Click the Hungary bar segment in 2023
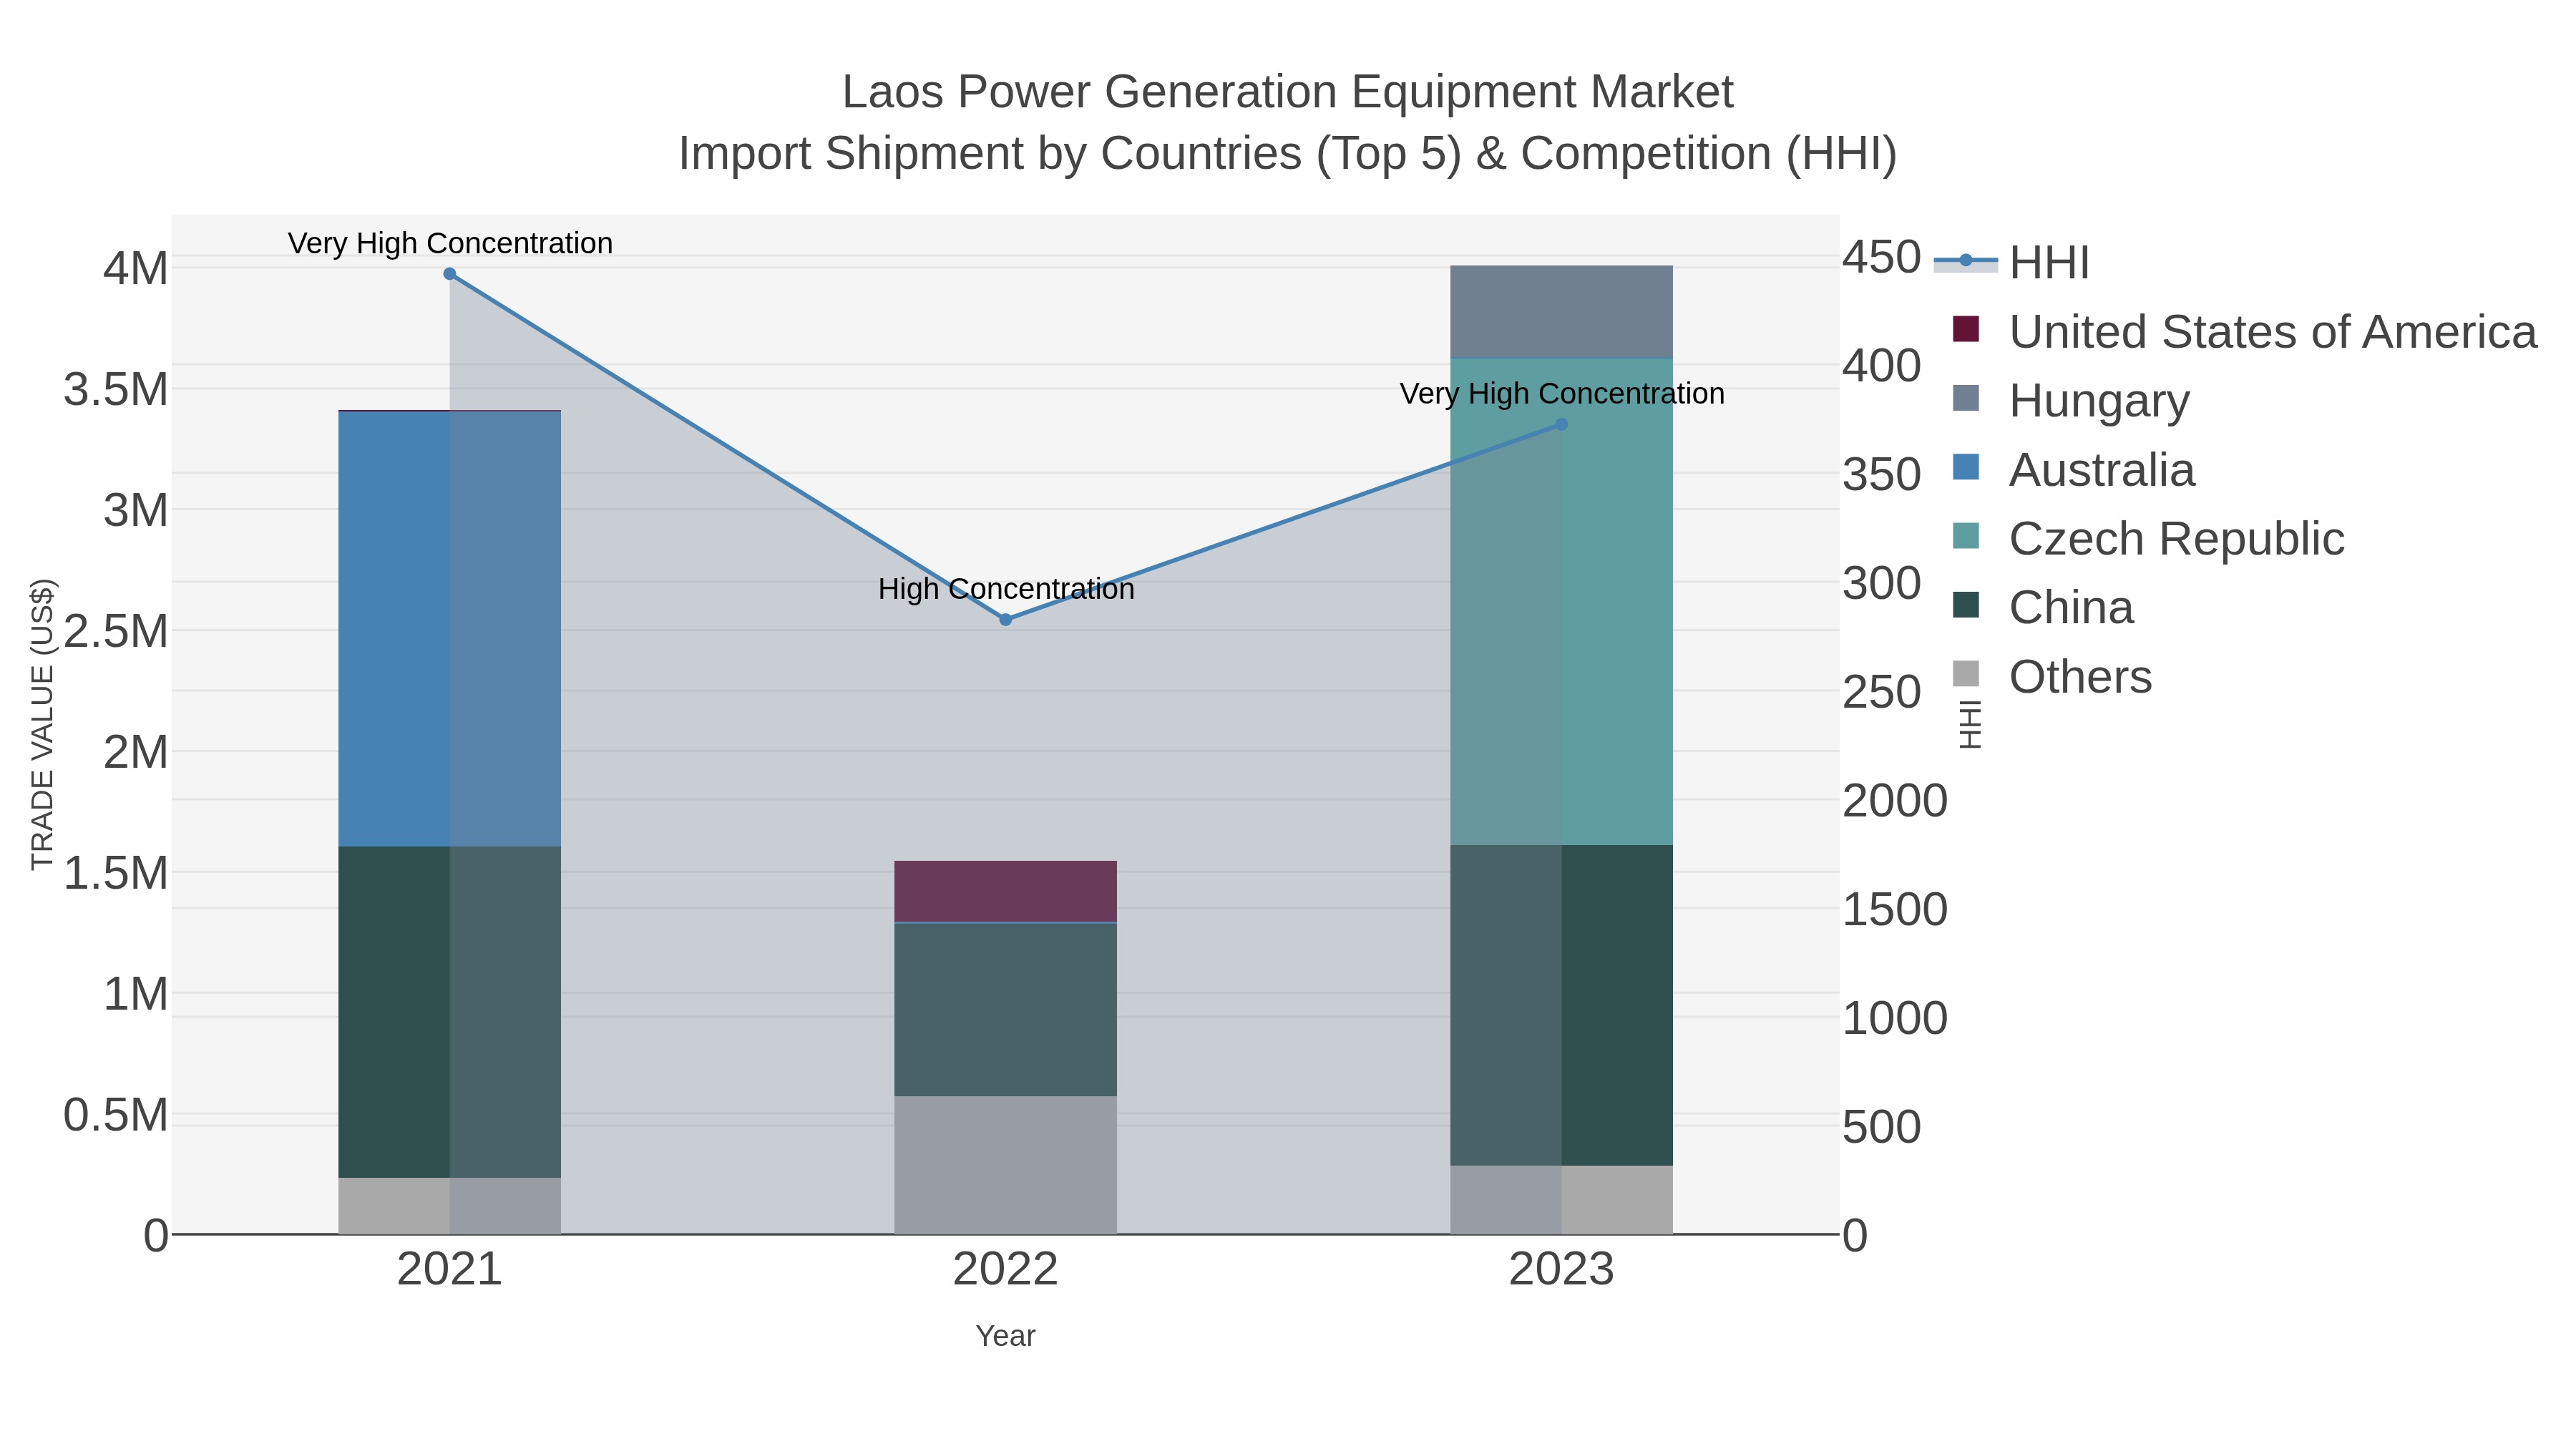2576x1449 pixels. tap(1562, 311)
